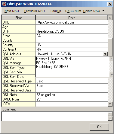Viewport: 114px width, 134px height.
Task: Select the Age field label
Action: click(19, 27)
